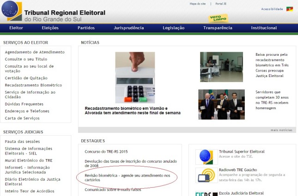Open Certidão de Quitação link
The image size is (298, 196).
pos(26,78)
